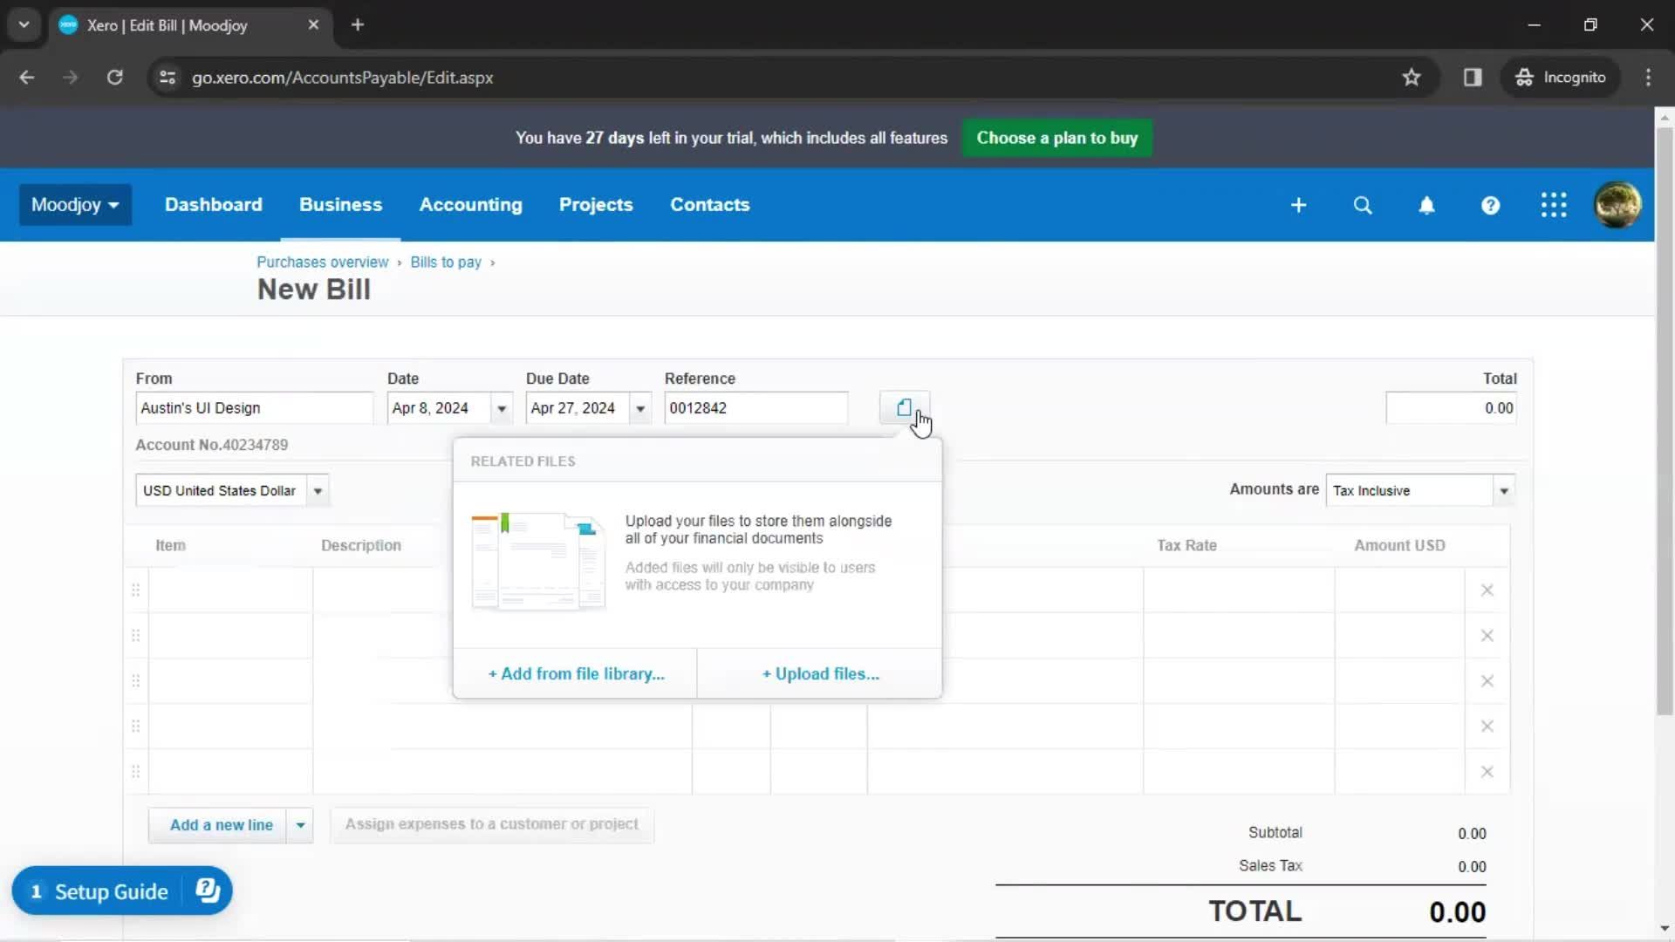Open the user profile avatar
Viewport: 1675px width, 942px height.
pyautogui.click(x=1617, y=205)
